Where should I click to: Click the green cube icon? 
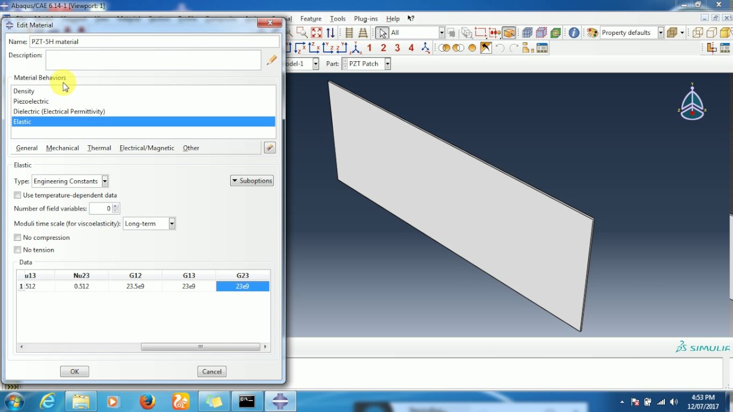point(555,33)
